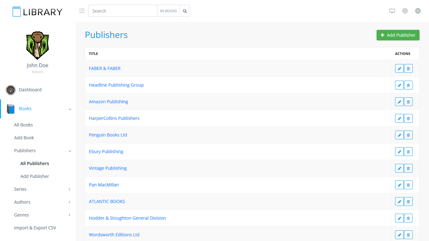Click the edit icon for Amazon Publishing
This screenshot has height=241, width=429.
399,102
